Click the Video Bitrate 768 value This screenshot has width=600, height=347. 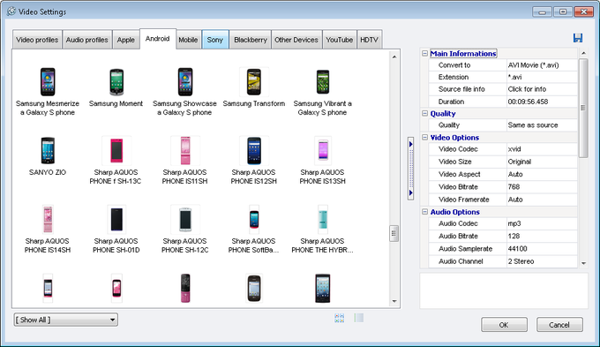542,187
